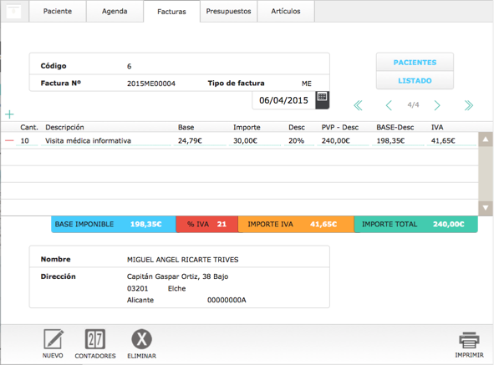This screenshot has width=494, height=365.
Task: Go to next invoice record arrow
Action: tap(437, 105)
